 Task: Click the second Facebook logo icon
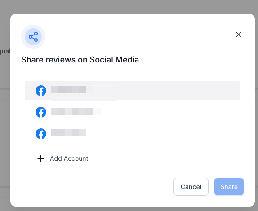(41, 112)
